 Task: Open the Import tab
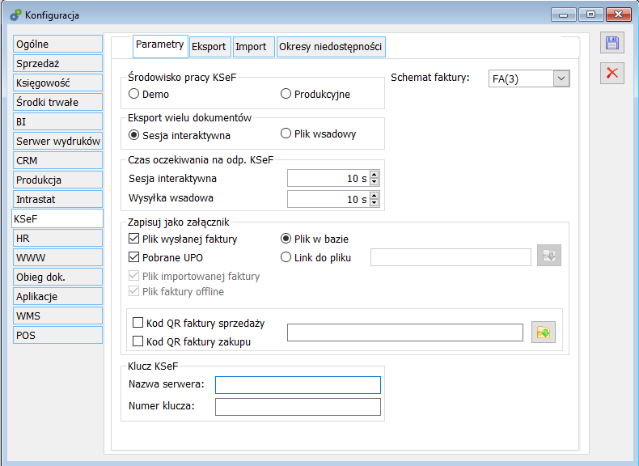pyautogui.click(x=253, y=47)
